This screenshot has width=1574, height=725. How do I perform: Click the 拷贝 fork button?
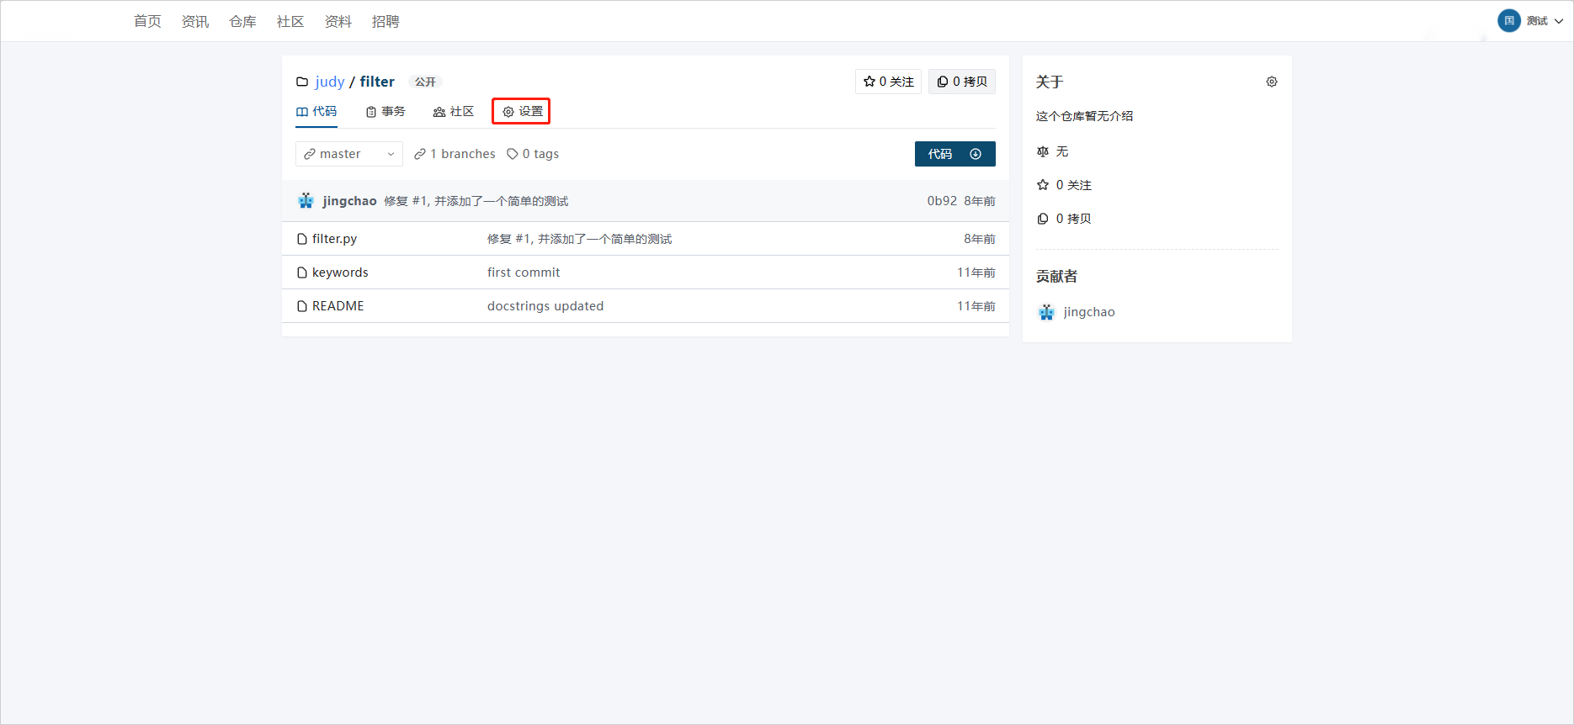962,82
